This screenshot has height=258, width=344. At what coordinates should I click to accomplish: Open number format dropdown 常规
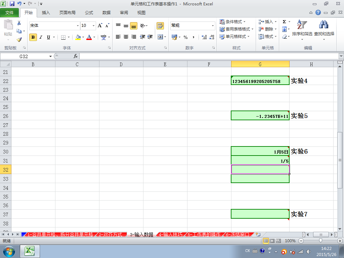213,26
